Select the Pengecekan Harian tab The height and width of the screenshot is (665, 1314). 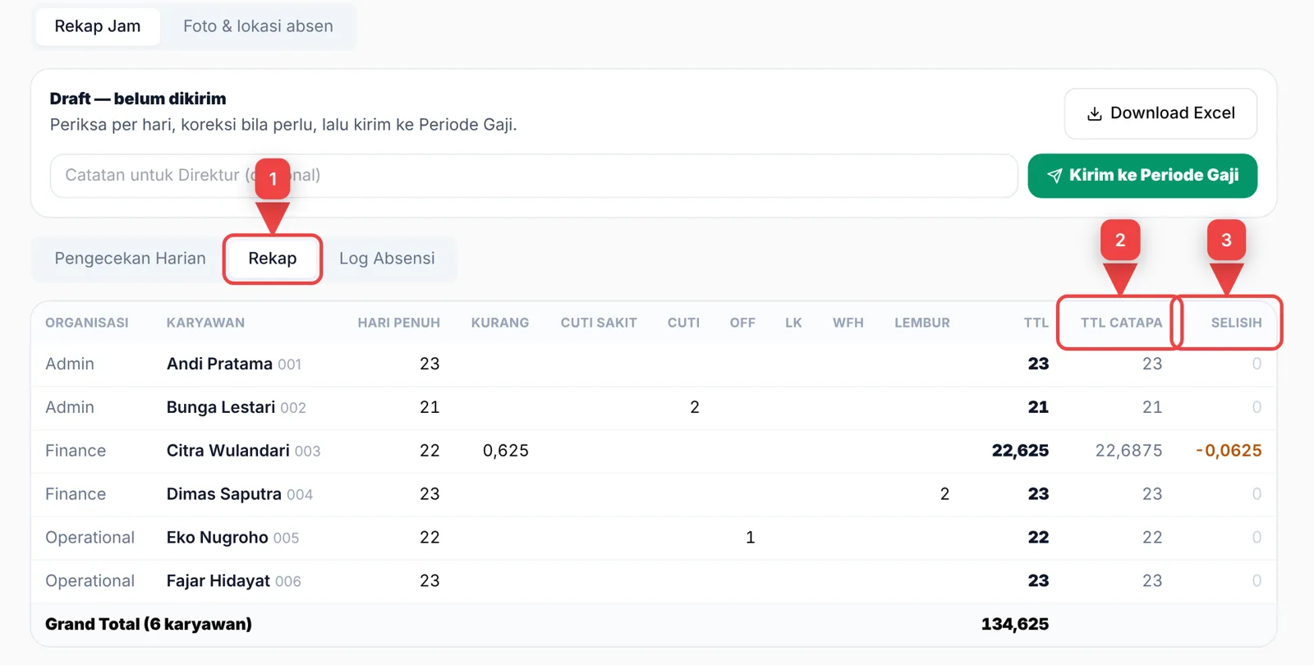point(130,259)
